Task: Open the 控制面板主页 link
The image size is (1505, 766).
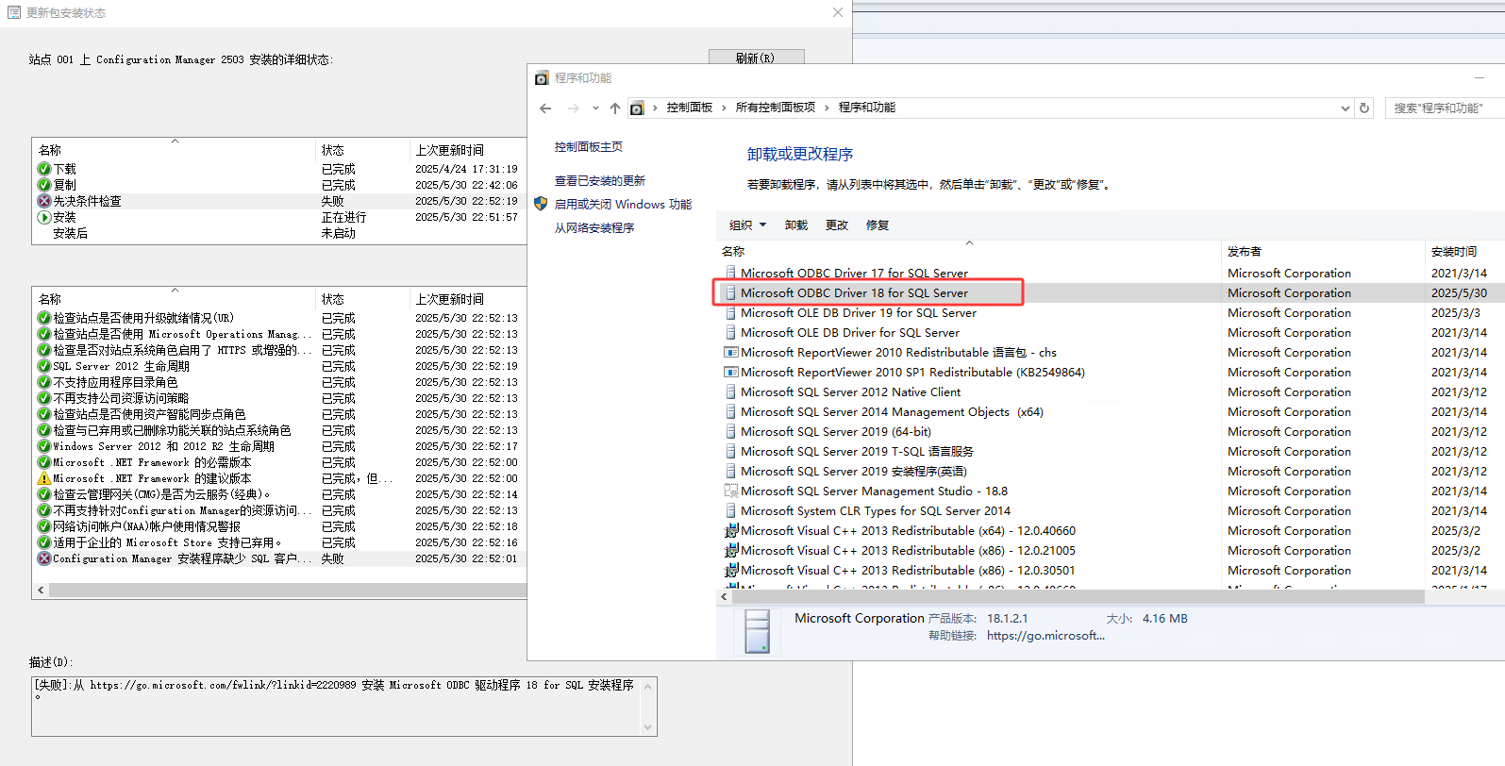Action: [588, 147]
